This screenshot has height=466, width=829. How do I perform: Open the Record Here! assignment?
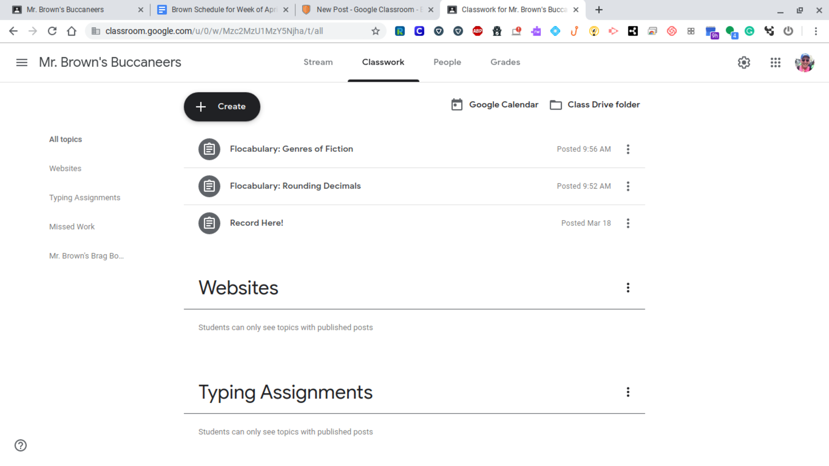[257, 223]
